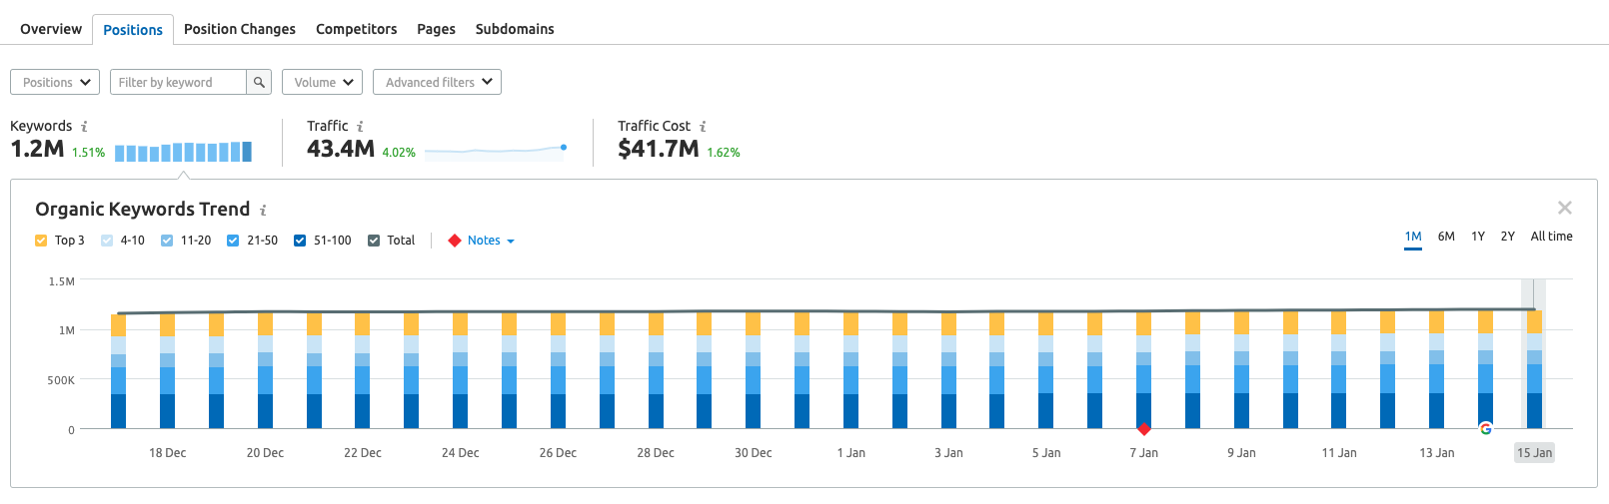Open the Pages tab
This screenshot has height=504, width=1609.
(x=436, y=29)
